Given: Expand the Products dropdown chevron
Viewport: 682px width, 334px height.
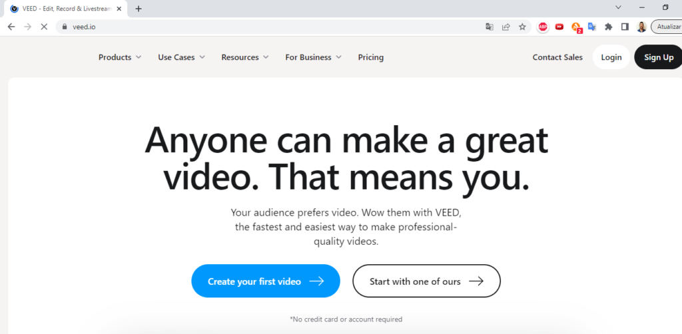Looking at the screenshot, I should [x=139, y=57].
